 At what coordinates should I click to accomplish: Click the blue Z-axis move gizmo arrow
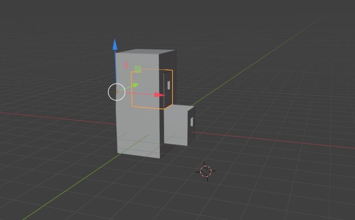[115, 44]
